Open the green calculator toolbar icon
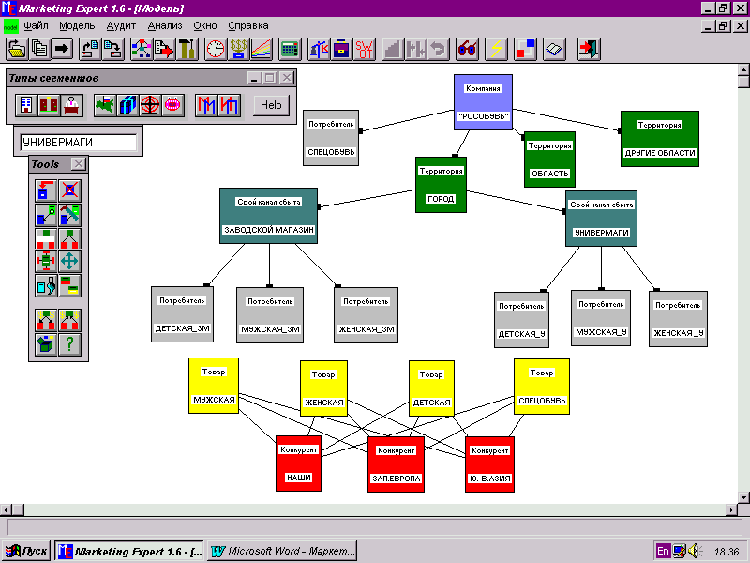750x563 pixels. coord(290,50)
